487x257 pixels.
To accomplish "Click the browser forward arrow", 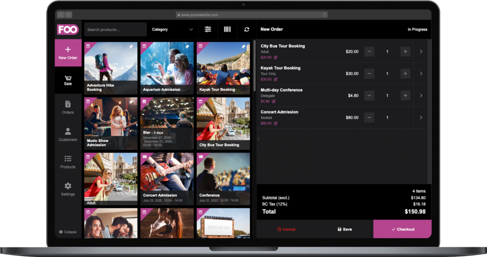I will (68, 15).
